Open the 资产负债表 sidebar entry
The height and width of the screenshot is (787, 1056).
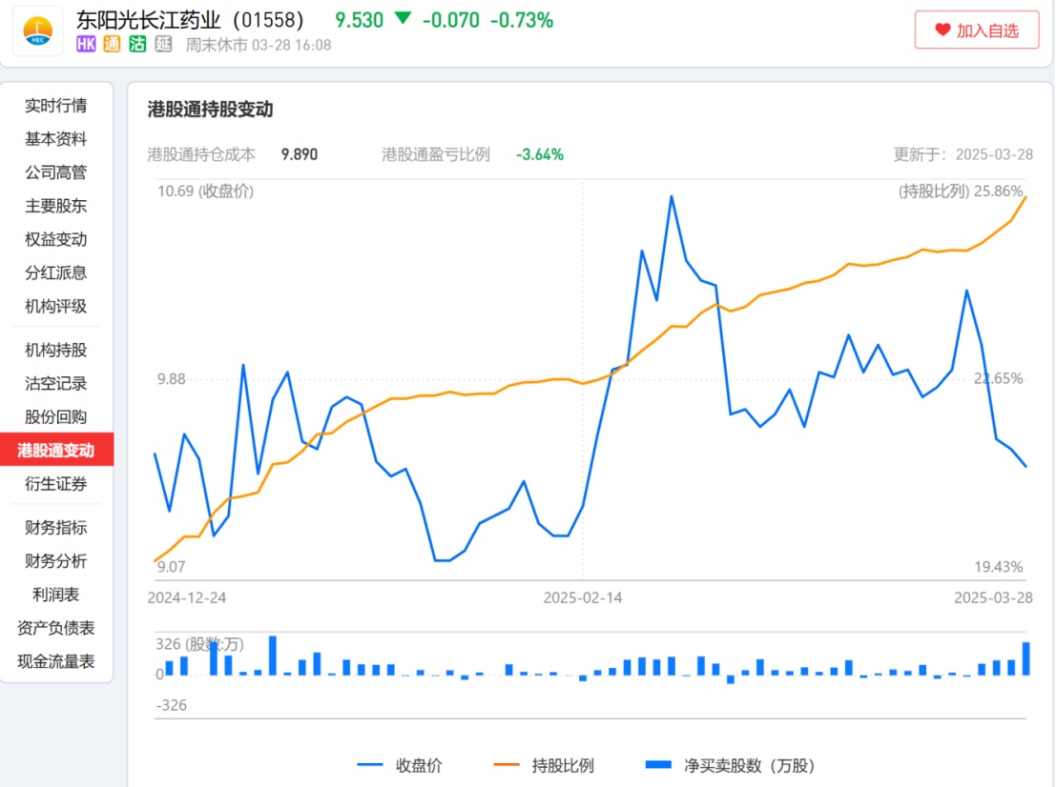pyautogui.click(x=56, y=628)
